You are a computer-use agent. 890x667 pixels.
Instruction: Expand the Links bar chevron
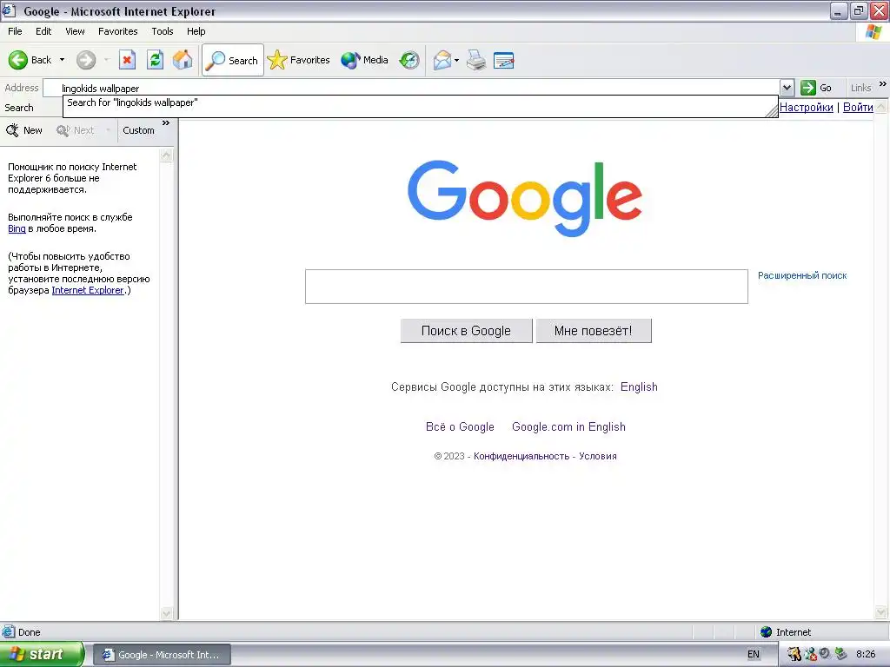pyautogui.click(x=883, y=84)
